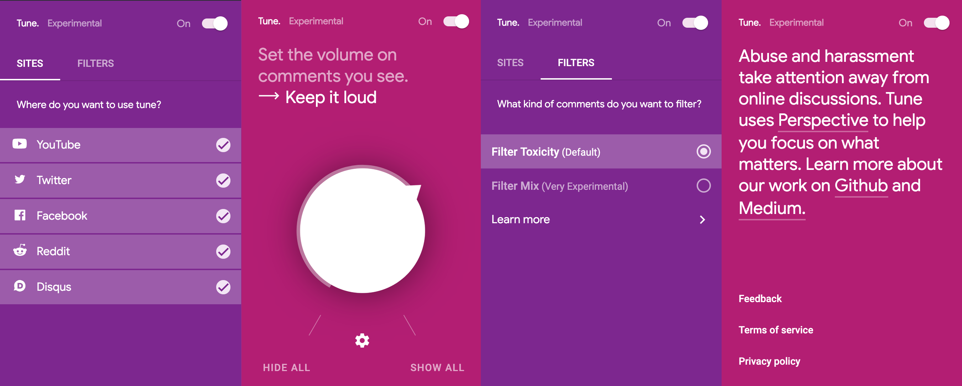The height and width of the screenshot is (386, 962).
Task: Click the Twitter bird icon
Action: pos(20,179)
